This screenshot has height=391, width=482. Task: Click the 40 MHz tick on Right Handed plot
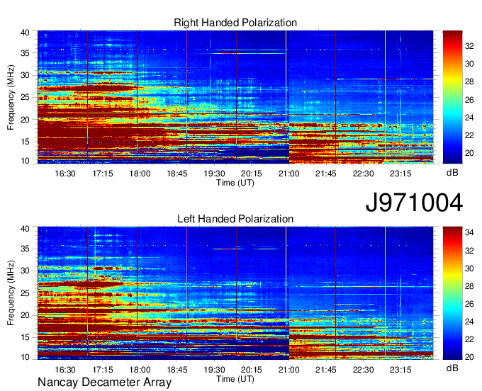(x=25, y=33)
